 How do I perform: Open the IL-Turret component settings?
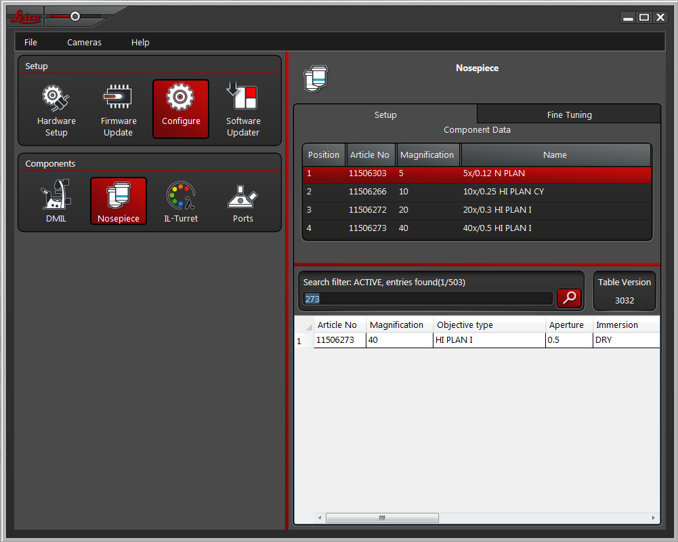pos(181,201)
